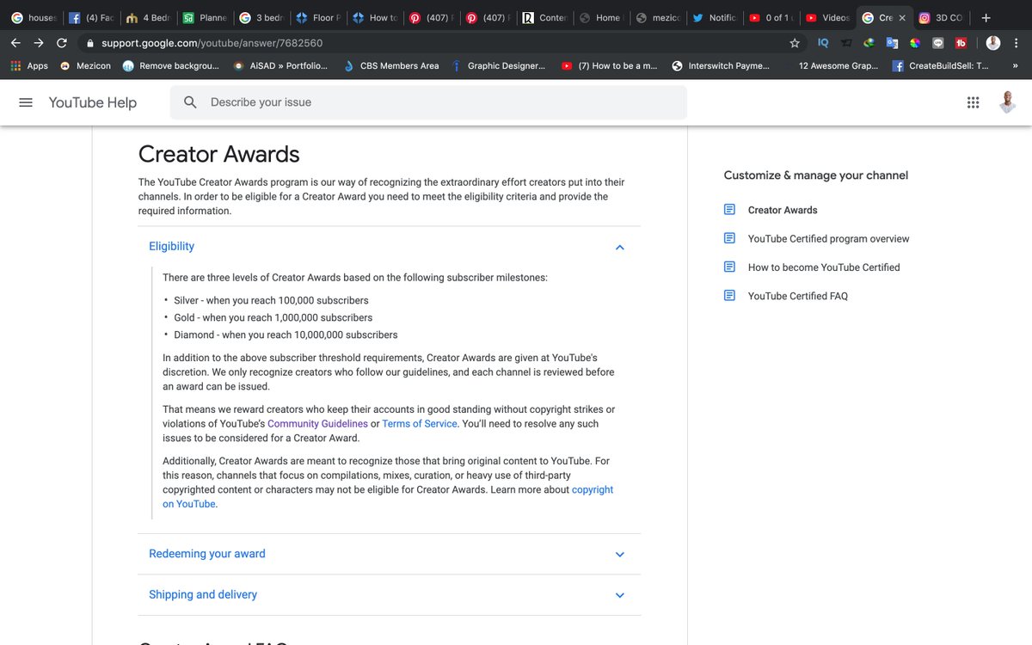Click article icon beside YouTube Certified FAQ
This screenshot has height=645, width=1032.
point(729,296)
